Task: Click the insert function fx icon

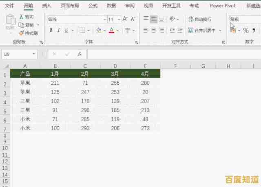Action: pyautogui.click(x=80, y=54)
